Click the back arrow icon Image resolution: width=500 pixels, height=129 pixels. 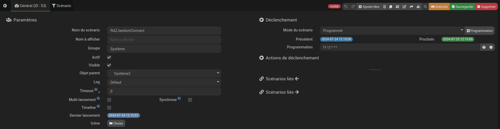[x=5, y=5]
